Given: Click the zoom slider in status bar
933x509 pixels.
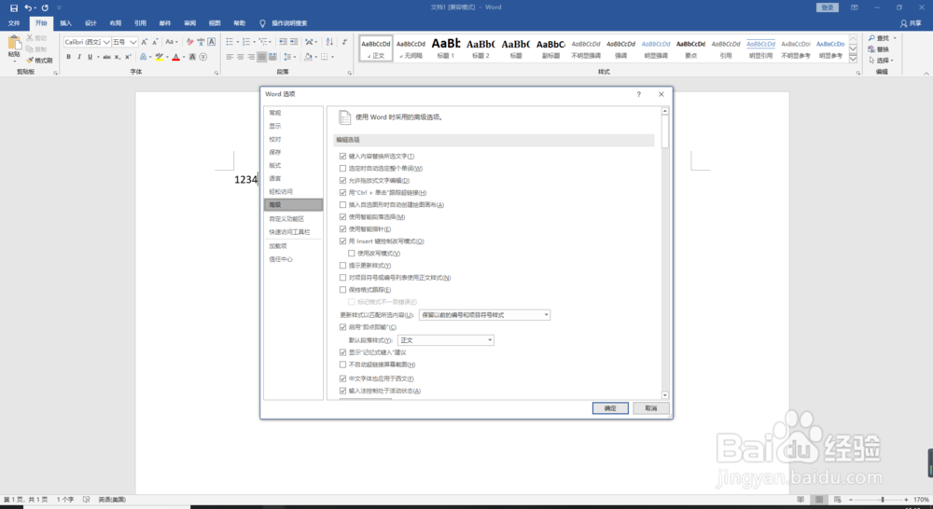Looking at the screenshot, I should [883, 500].
